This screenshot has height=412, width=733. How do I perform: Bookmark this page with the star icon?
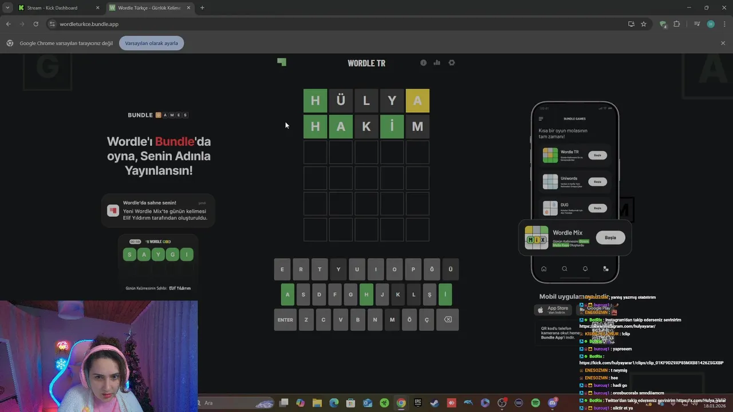pos(644,24)
